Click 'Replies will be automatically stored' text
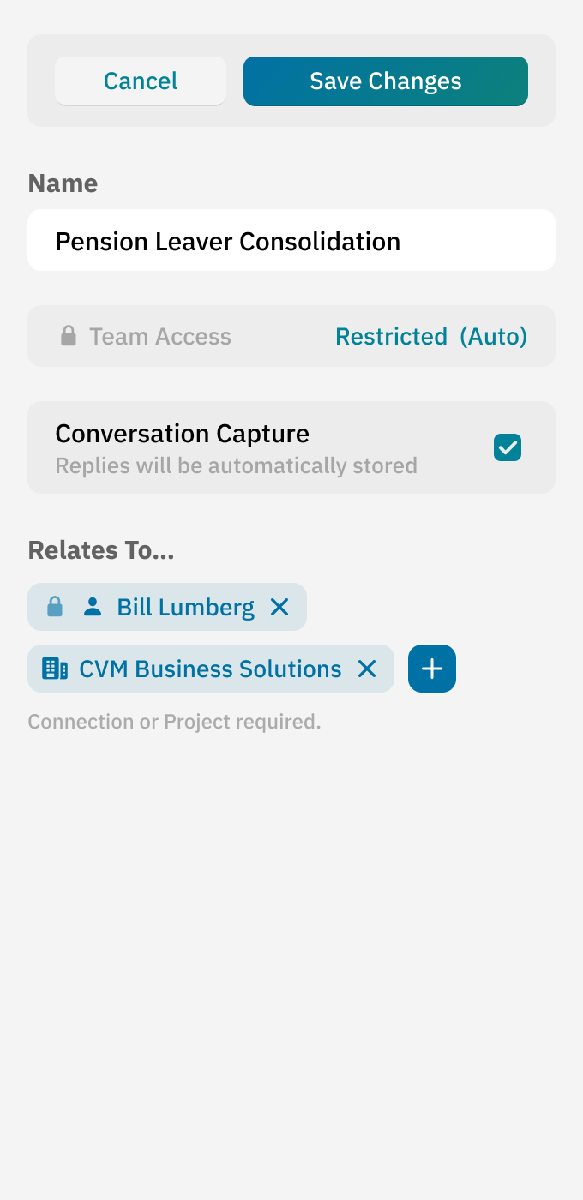The height and width of the screenshot is (1200, 583). (236, 466)
